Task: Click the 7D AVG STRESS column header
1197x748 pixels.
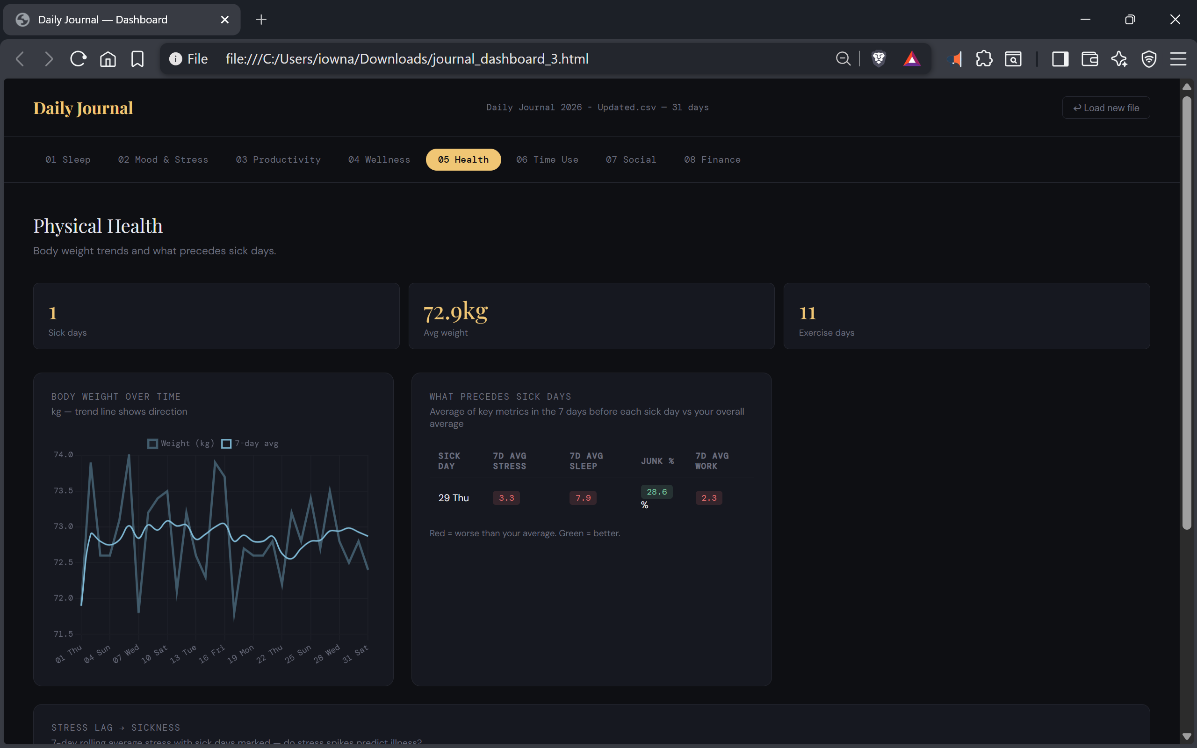Action: point(510,460)
